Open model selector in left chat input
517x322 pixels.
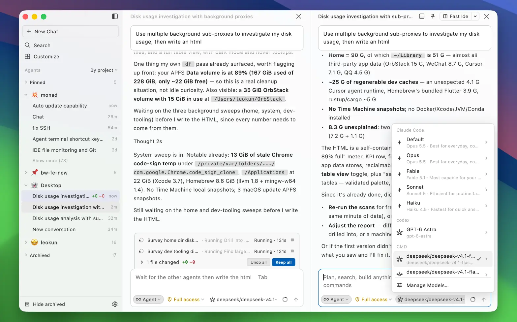[x=244, y=300]
